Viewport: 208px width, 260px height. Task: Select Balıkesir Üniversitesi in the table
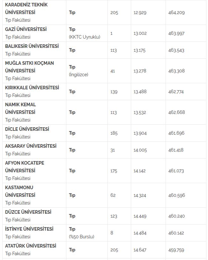click(x=32, y=46)
